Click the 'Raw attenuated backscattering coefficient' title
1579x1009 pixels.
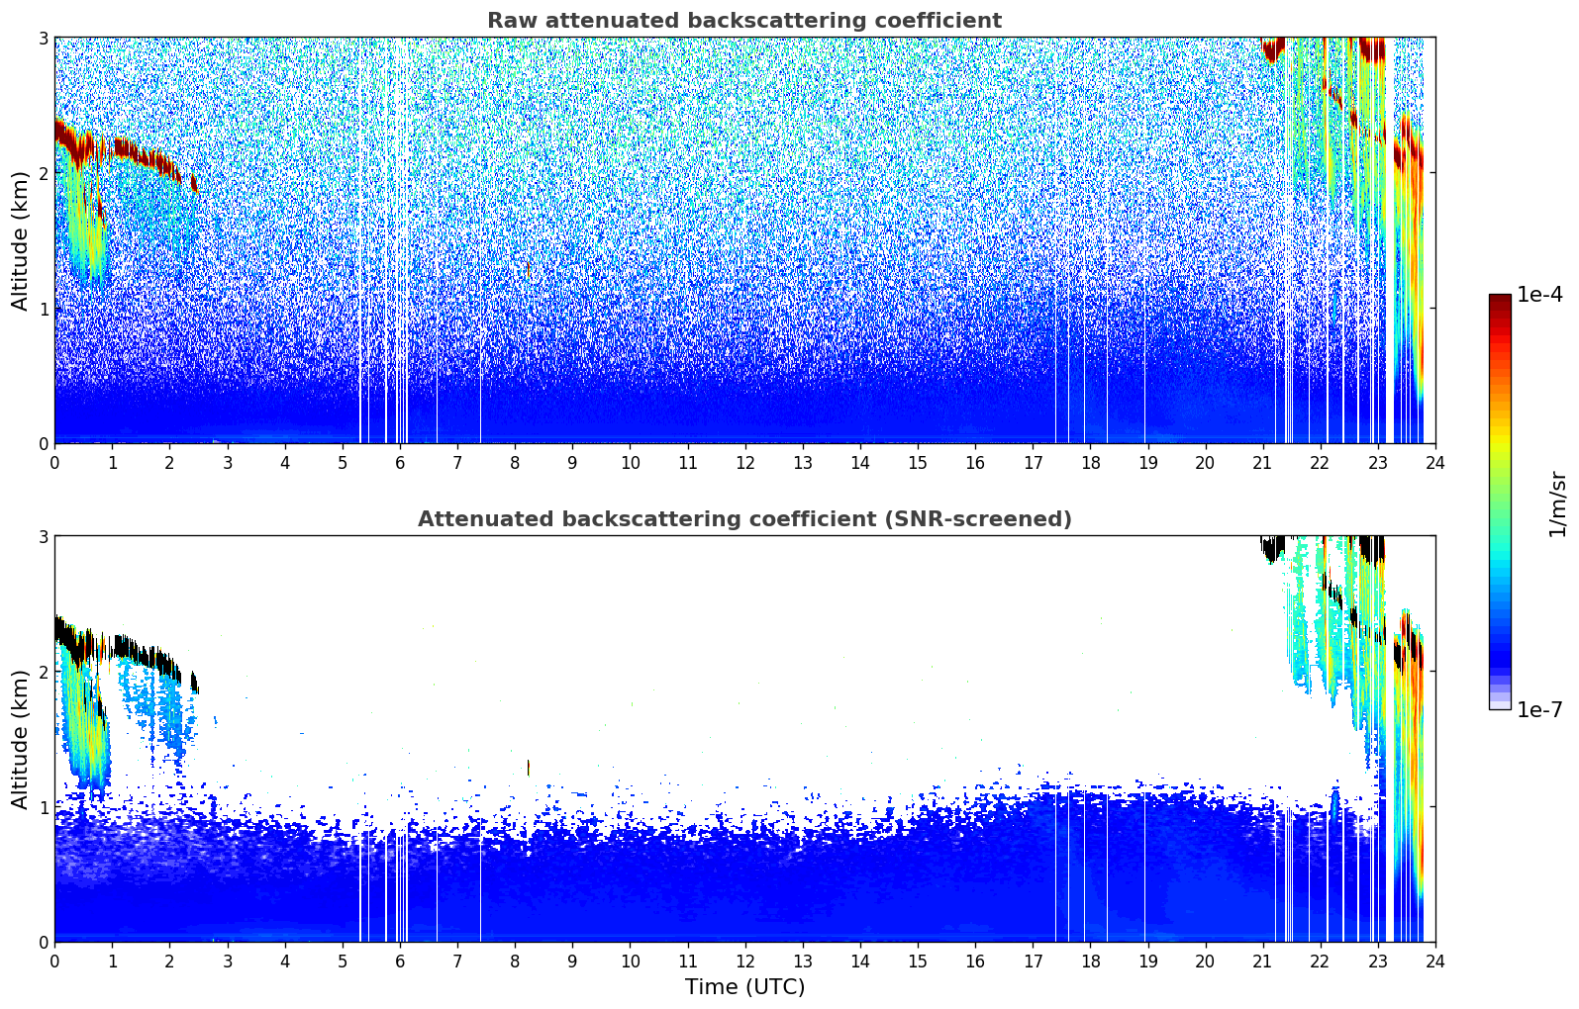(744, 21)
